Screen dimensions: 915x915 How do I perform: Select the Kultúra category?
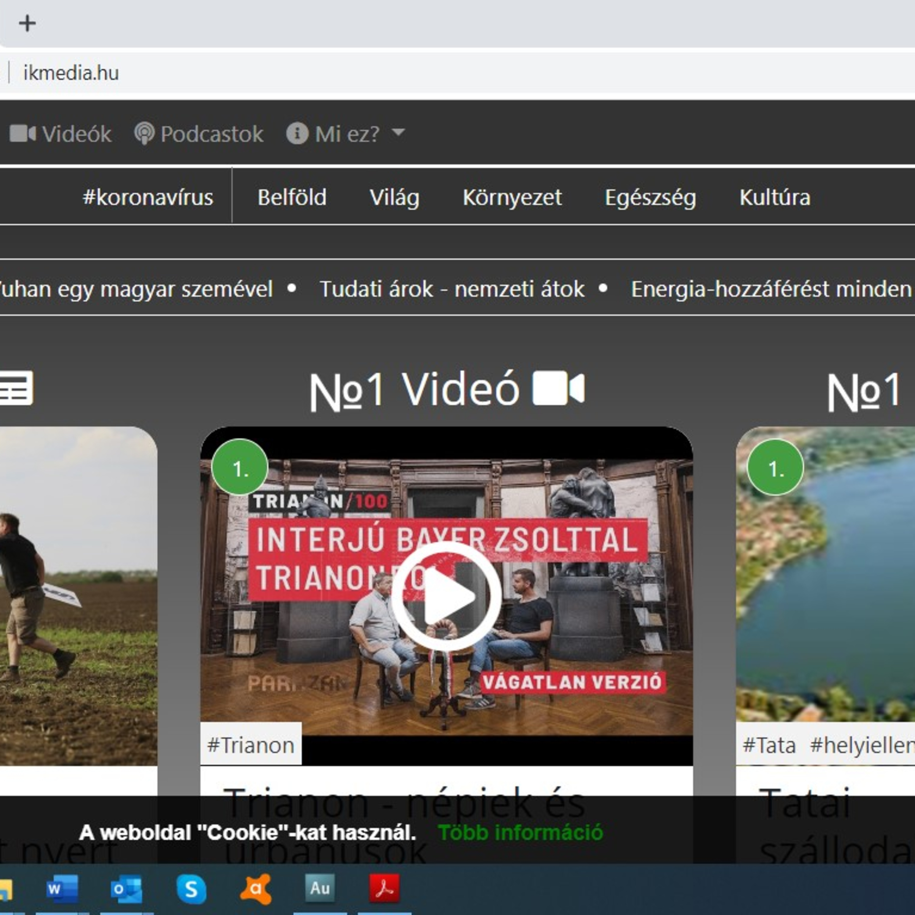point(775,197)
